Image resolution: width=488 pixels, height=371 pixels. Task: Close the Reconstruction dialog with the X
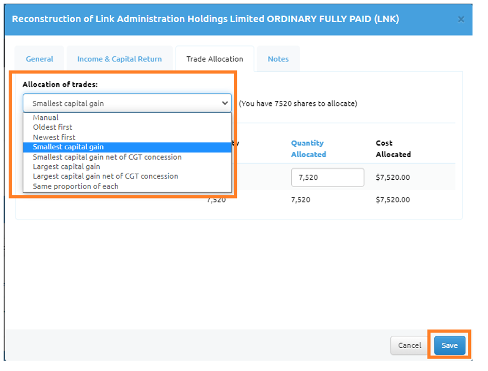[x=461, y=20]
